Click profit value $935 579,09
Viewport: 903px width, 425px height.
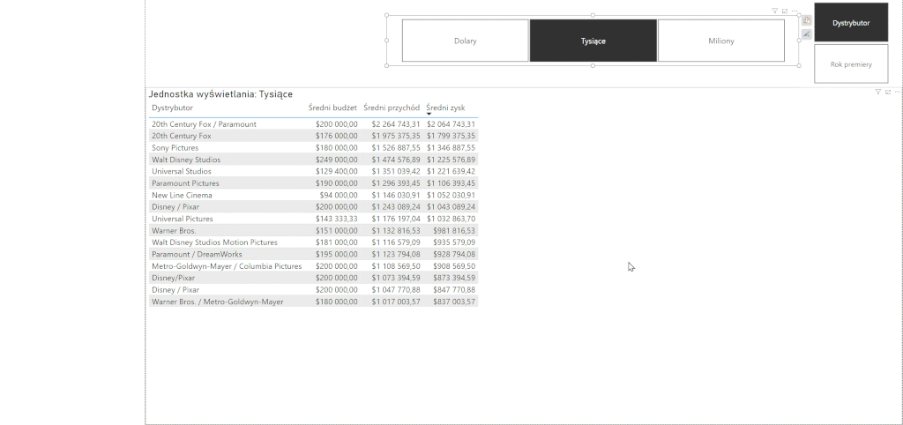pos(454,242)
